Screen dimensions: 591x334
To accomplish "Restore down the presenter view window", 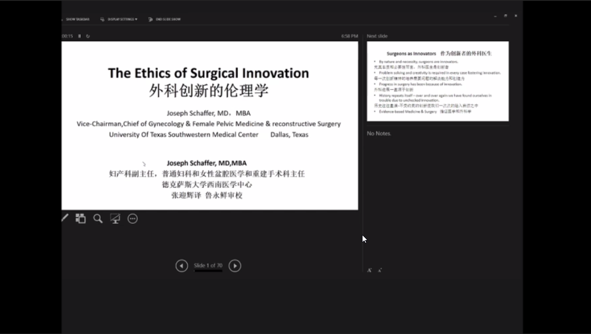I will pos(505,16).
